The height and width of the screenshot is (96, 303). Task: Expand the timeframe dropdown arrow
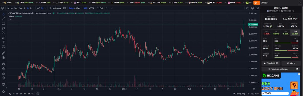tap(34, 8)
